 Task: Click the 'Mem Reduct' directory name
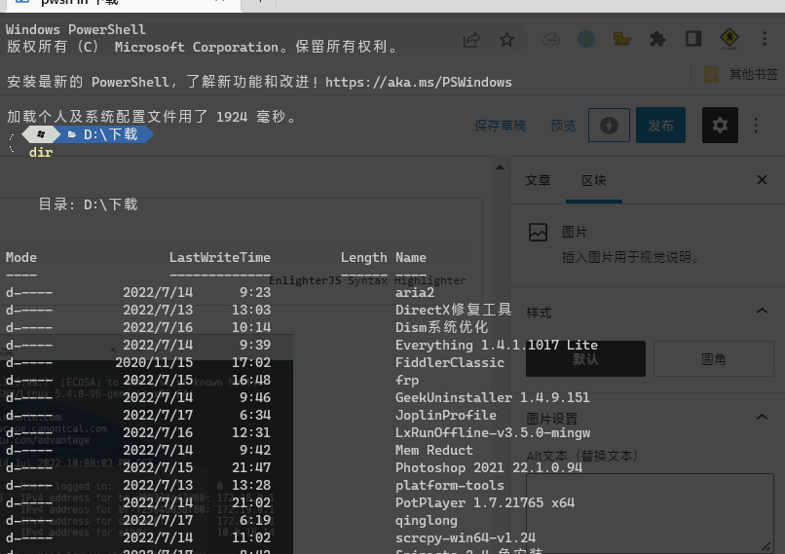pyautogui.click(x=434, y=450)
